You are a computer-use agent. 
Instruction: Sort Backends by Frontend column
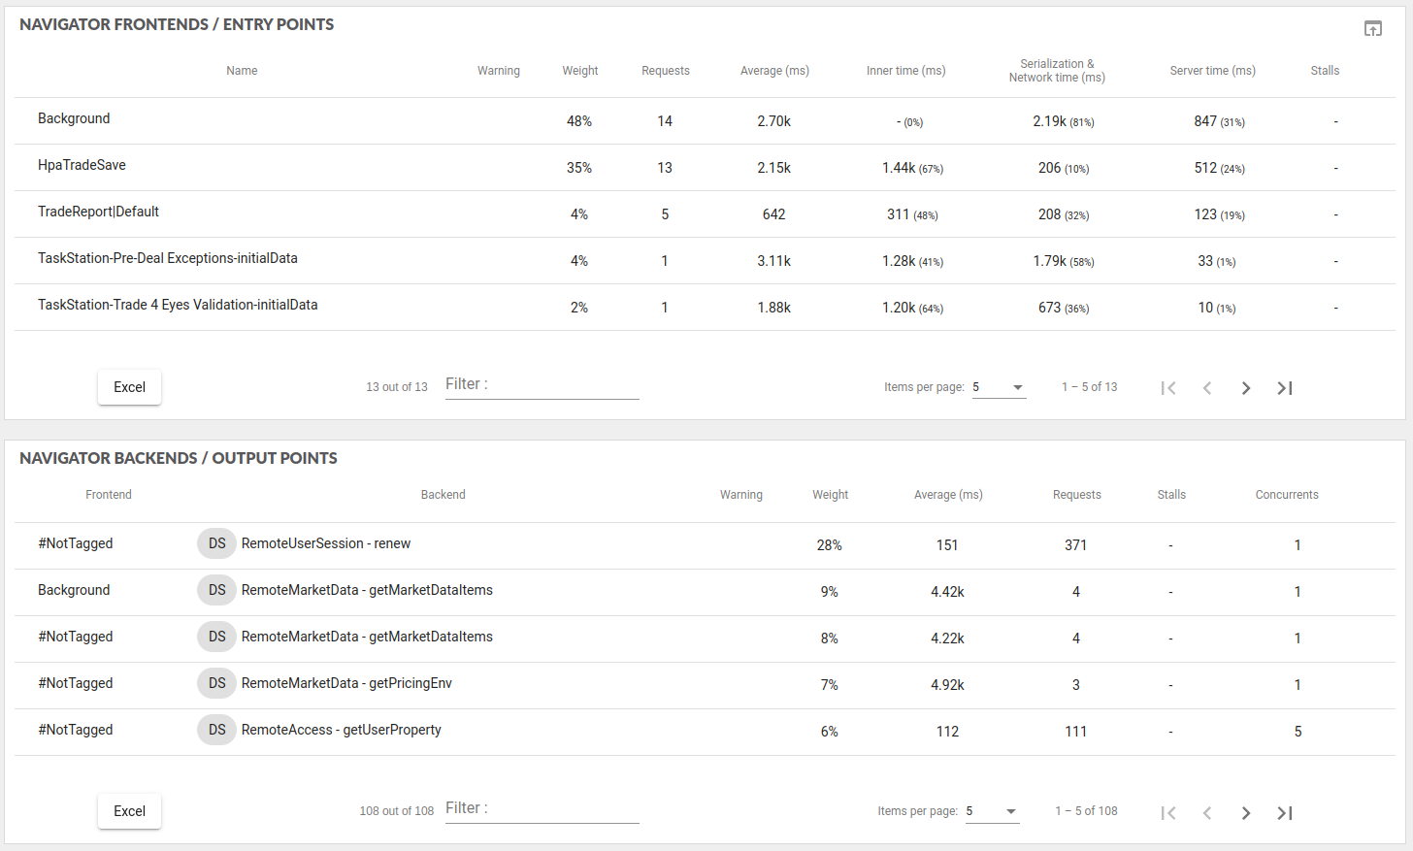point(109,495)
